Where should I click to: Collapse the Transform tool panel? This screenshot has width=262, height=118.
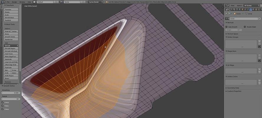click(9, 5)
